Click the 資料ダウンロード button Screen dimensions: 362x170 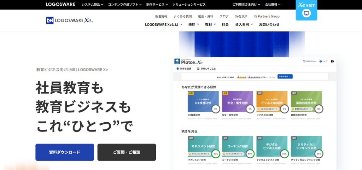click(65, 152)
